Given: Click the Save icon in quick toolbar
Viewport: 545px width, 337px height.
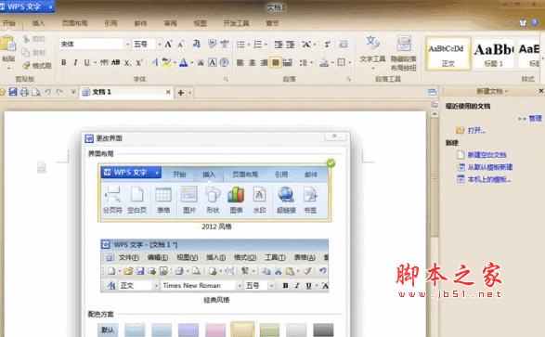Looking at the screenshot, I should click(13, 92).
